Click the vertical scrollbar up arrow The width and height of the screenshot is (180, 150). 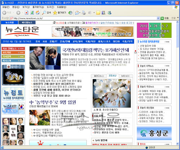(x=177, y=22)
